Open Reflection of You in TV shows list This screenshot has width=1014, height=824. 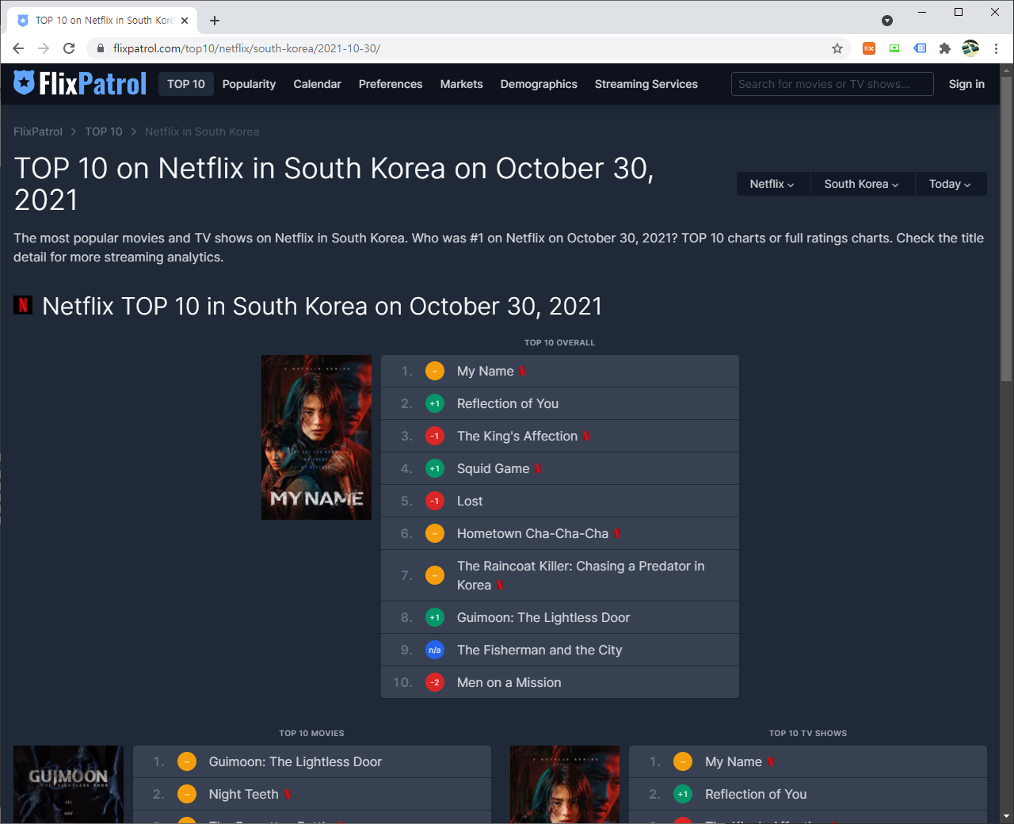pos(756,794)
